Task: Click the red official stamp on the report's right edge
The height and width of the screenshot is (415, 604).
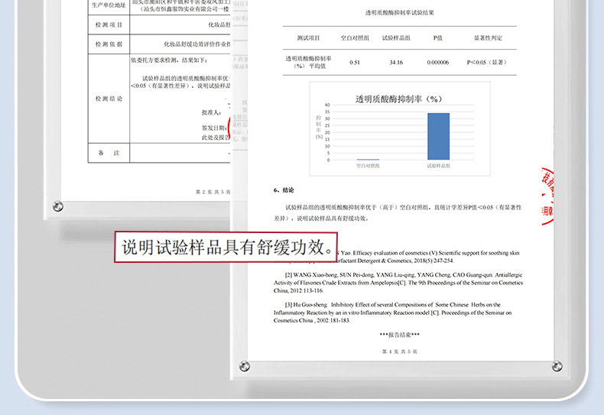Action: tap(547, 196)
